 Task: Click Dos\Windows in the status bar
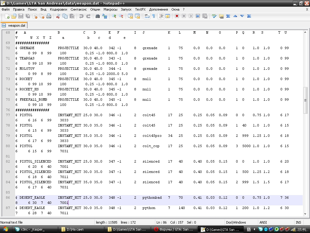click(x=236, y=222)
